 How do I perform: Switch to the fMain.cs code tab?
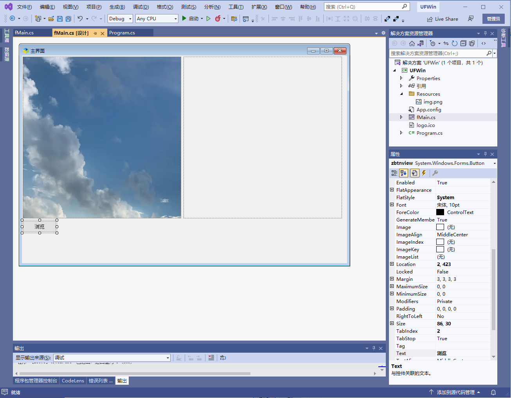click(24, 33)
